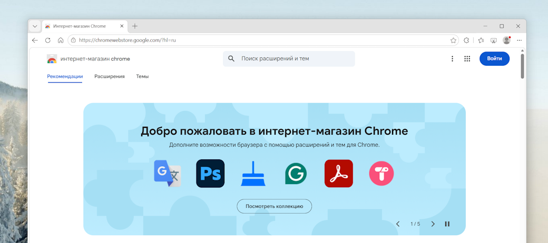Image resolution: width=548 pixels, height=243 pixels.
Task: Click the Chrome Web Store logo
Action: coord(52,59)
